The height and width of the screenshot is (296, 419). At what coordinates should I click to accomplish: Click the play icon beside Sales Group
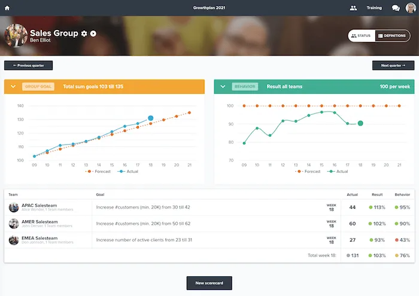[93, 33]
